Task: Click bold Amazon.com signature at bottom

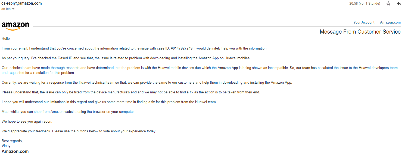Action: (x=15, y=152)
